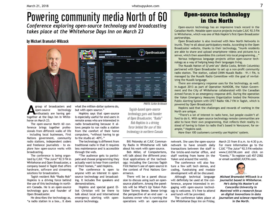Image resolution: width=267 pixels, height=205 pixels.
Task: Click the paragraph starting "Although technical language"
Action: [x=193, y=185]
